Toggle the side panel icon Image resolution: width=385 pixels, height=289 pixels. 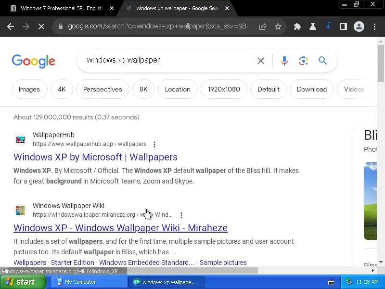coord(344,26)
